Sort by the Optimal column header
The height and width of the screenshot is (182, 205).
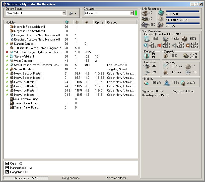point(99,22)
